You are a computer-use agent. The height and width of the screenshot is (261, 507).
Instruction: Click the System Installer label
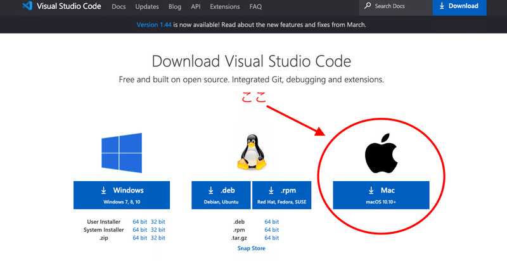pyautogui.click(x=103, y=230)
